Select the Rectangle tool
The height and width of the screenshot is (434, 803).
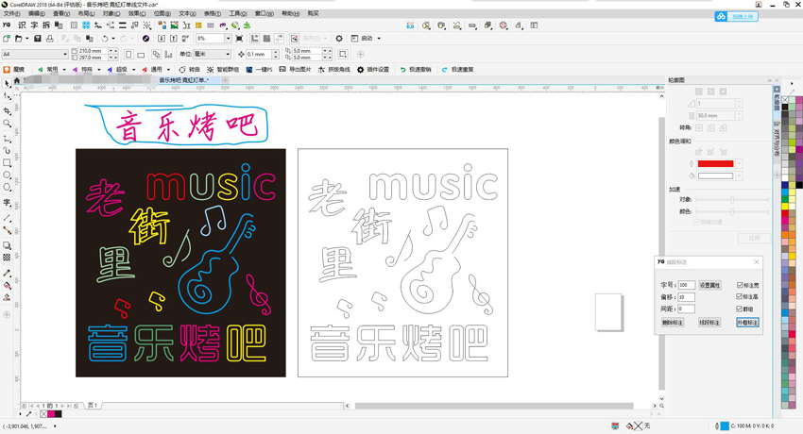(7, 163)
